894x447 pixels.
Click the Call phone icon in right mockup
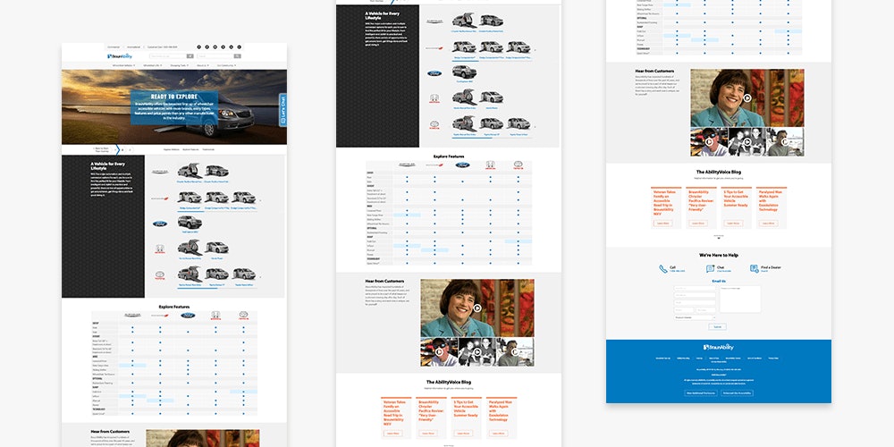[x=663, y=268]
